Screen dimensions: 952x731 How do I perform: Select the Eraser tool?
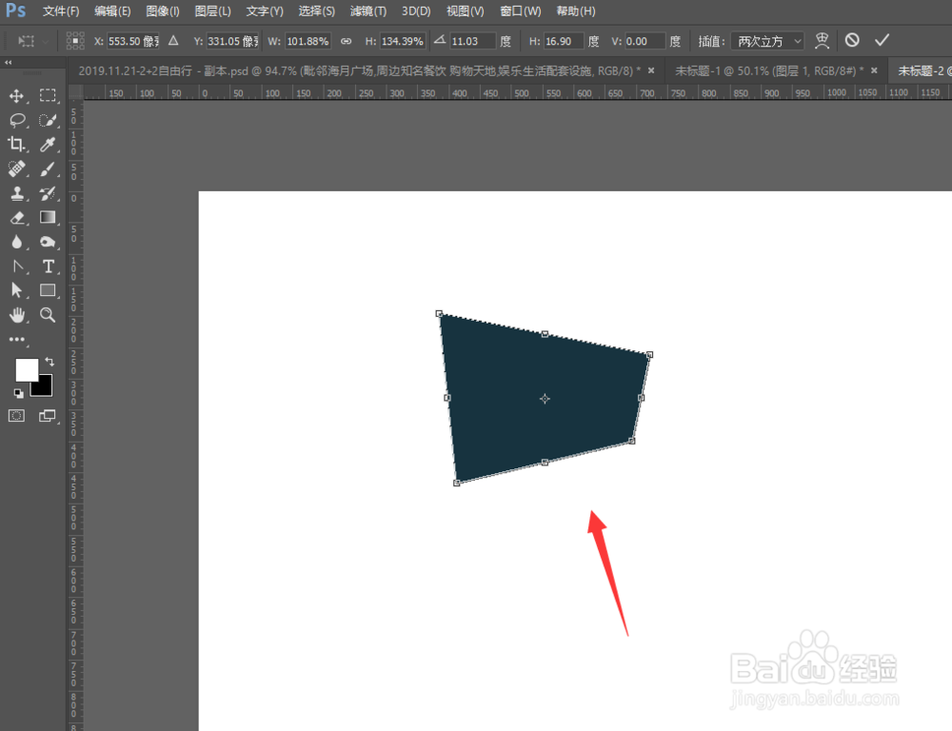click(x=16, y=217)
